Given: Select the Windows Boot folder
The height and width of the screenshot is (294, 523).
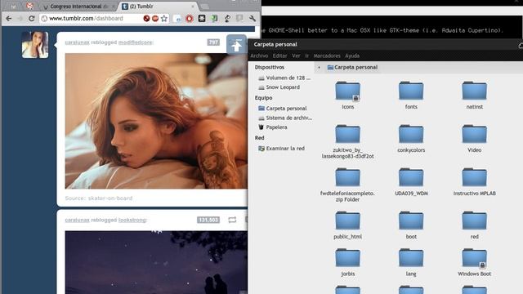Looking at the screenshot, I should tap(474, 262).
